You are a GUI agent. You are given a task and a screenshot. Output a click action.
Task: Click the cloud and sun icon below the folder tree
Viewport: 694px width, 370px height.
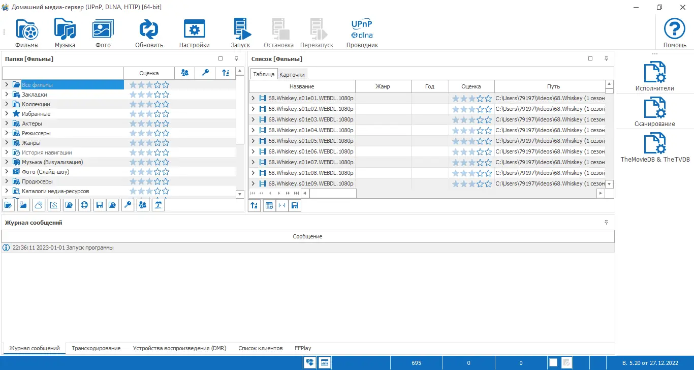point(39,205)
